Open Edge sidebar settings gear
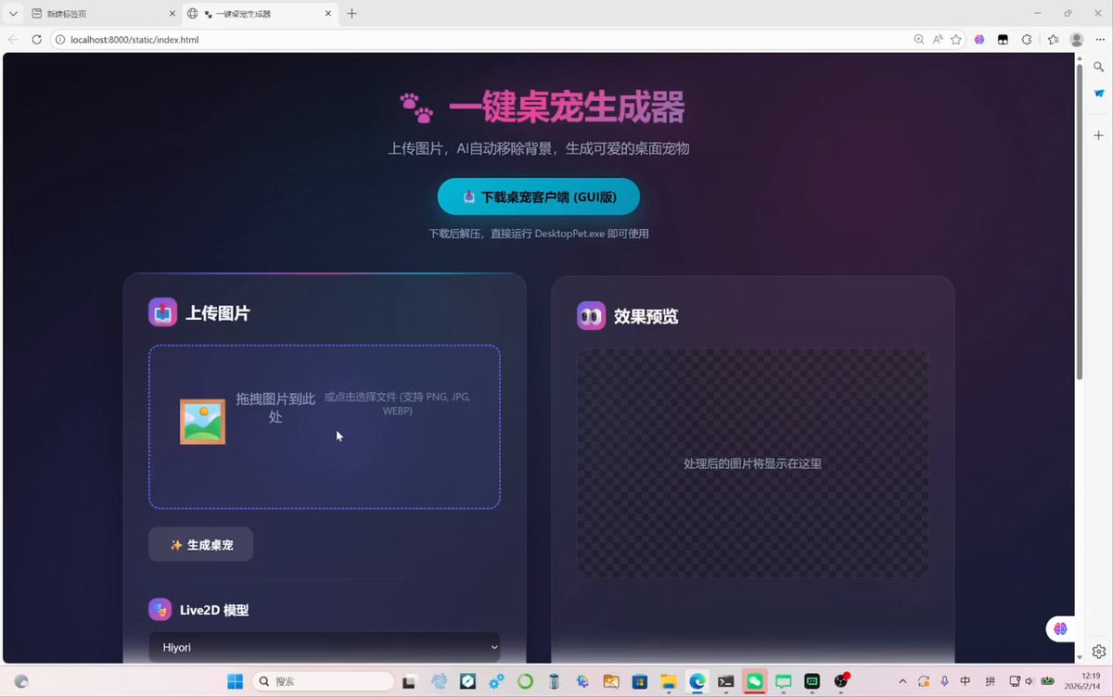 click(x=1099, y=652)
